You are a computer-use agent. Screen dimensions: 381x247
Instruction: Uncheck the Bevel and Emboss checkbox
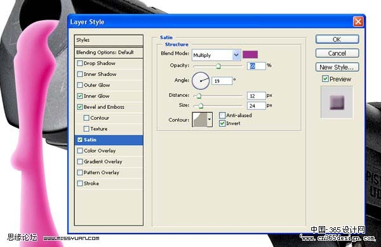point(80,107)
